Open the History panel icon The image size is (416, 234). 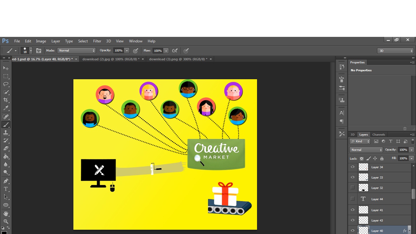(342, 67)
